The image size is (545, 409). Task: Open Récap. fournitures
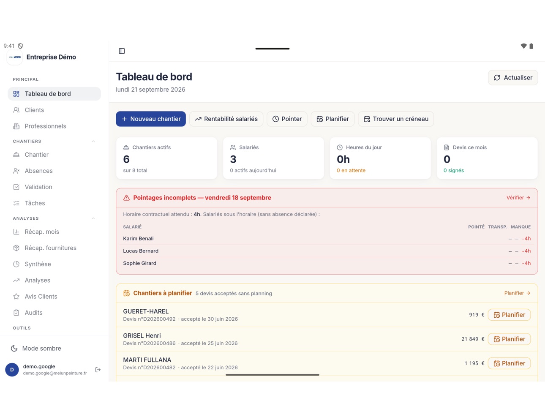pyautogui.click(x=54, y=248)
